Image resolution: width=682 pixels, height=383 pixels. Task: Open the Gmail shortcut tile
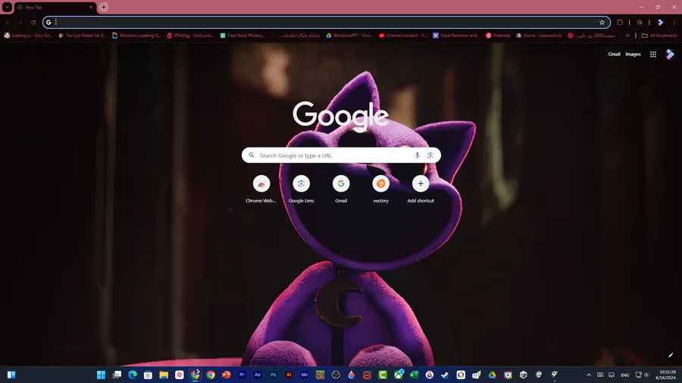[x=341, y=189]
